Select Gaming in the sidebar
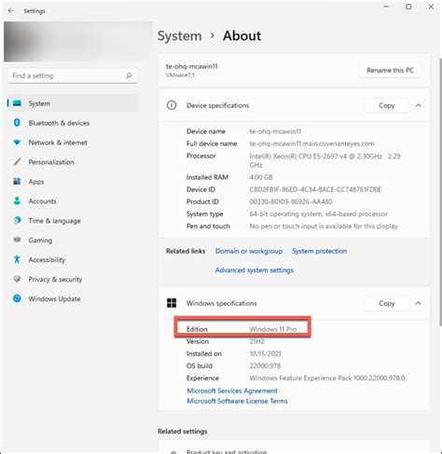This screenshot has width=442, height=454. coord(40,241)
